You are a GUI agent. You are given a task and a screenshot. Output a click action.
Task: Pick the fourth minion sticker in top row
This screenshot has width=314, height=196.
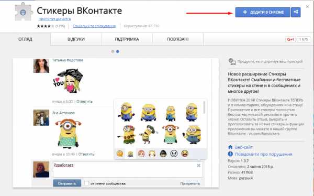coord(192,112)
